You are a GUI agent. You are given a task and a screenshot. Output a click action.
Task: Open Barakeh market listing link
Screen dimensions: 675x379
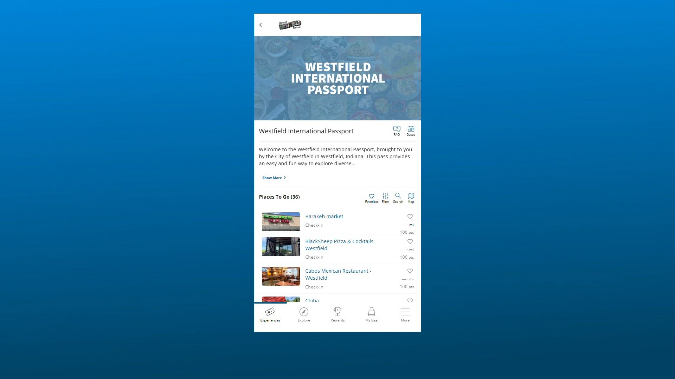(x=324, y=217)
